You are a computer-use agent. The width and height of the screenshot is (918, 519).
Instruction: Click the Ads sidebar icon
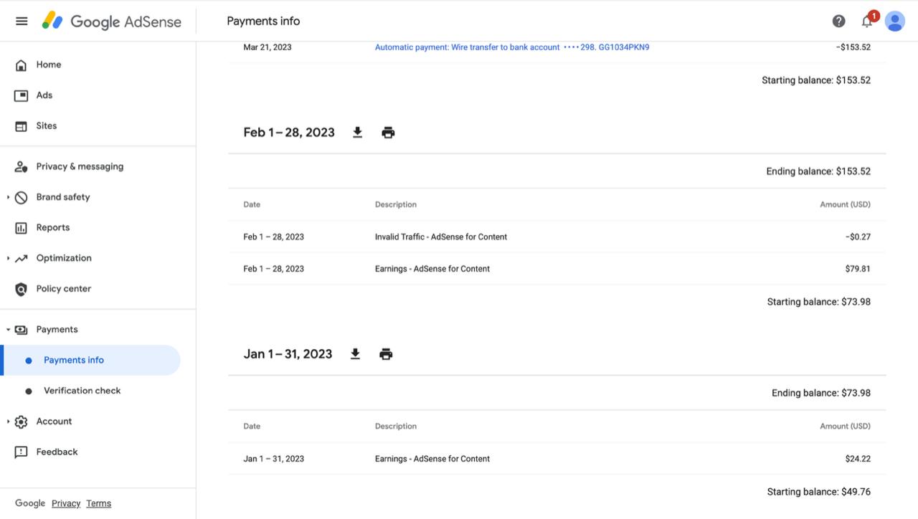22,95
